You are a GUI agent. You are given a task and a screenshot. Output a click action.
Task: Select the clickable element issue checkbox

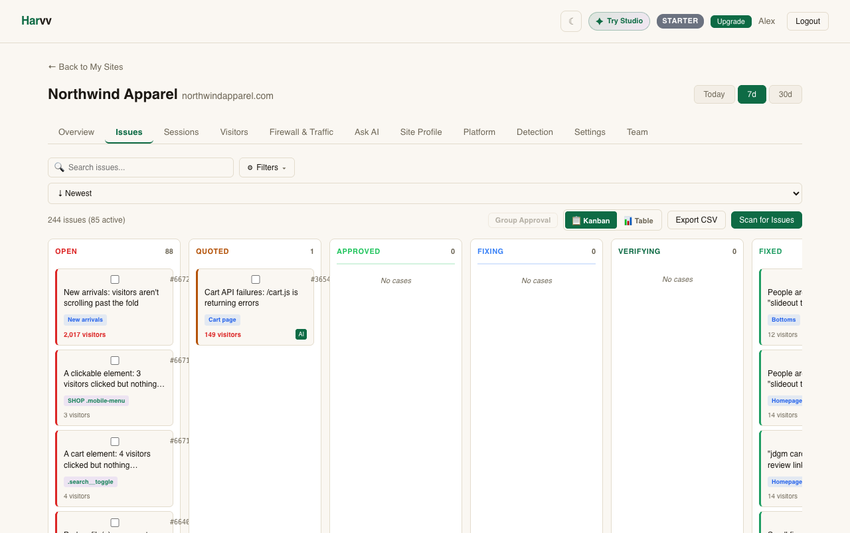click(115, 360)
